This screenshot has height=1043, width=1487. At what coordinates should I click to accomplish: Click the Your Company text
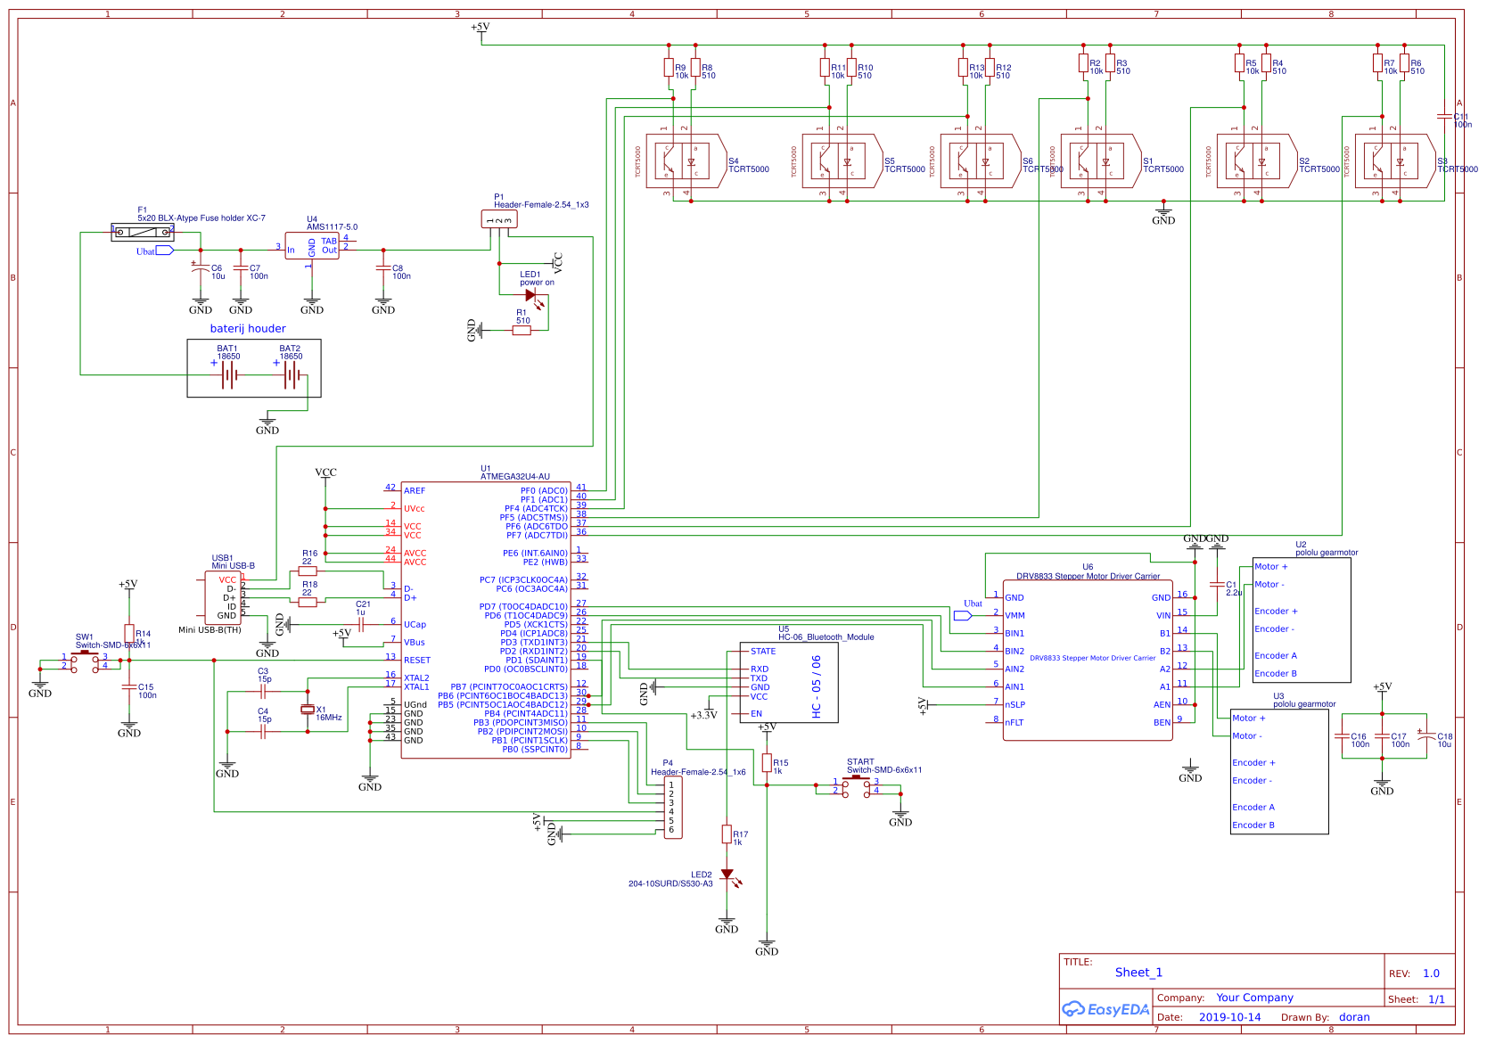pos(1253,998)
